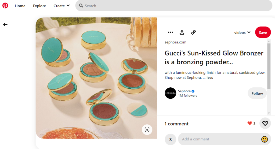Copy the pin link via chain icon
The height and width of the screenshot is (149, 275).
193,32
